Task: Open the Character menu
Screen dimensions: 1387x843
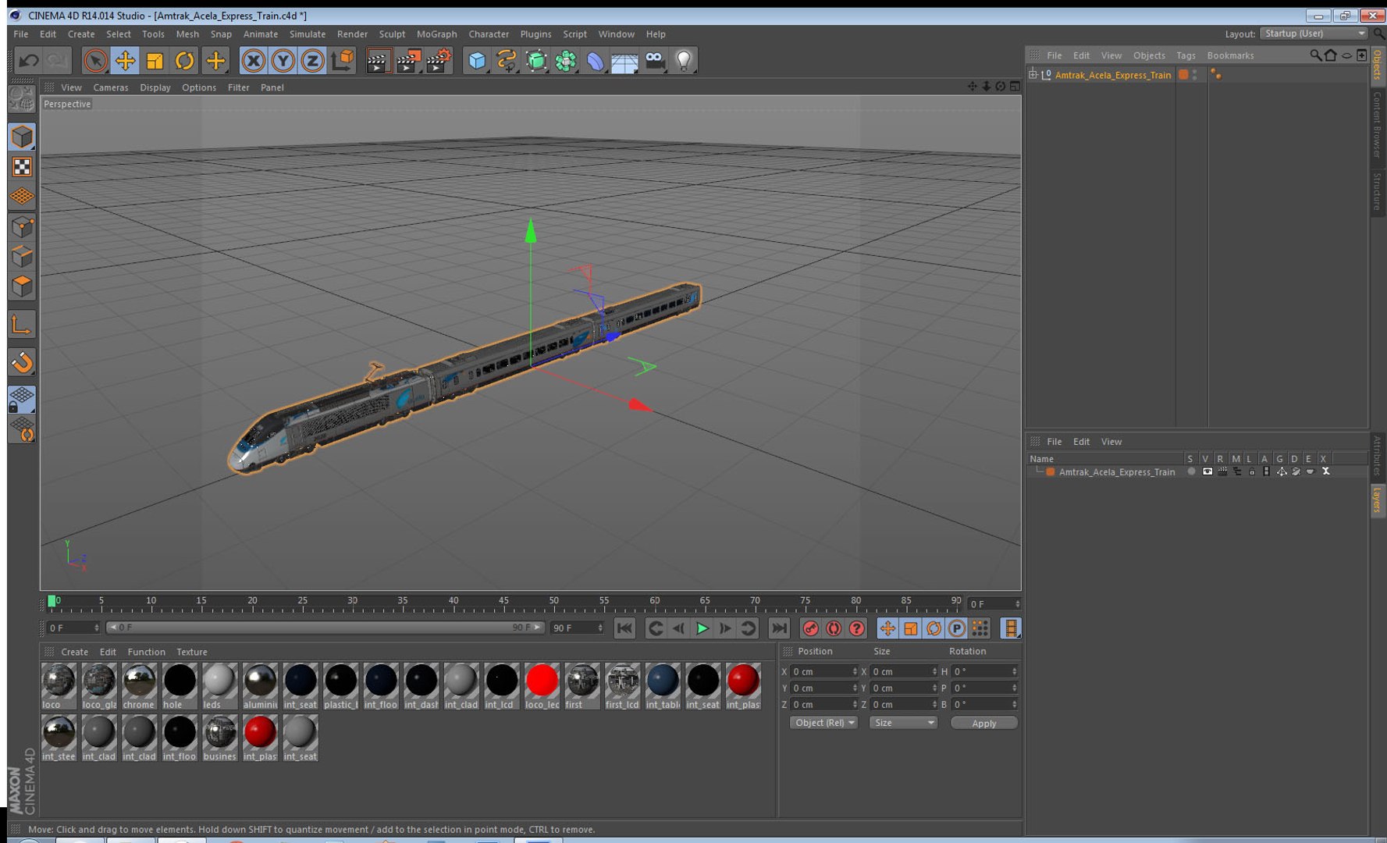Action: pyautogui.click(x=489, y=34)
